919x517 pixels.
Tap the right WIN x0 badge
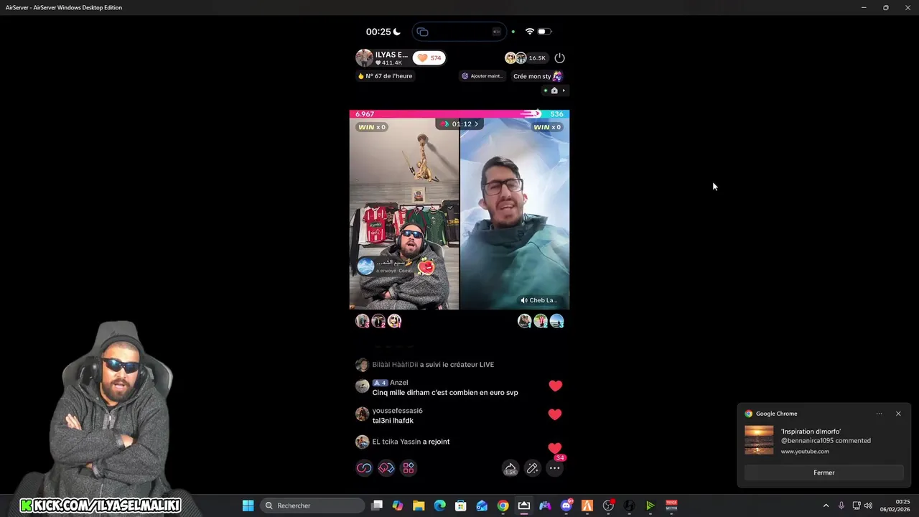pyautogui.click(x=547, y=127)
